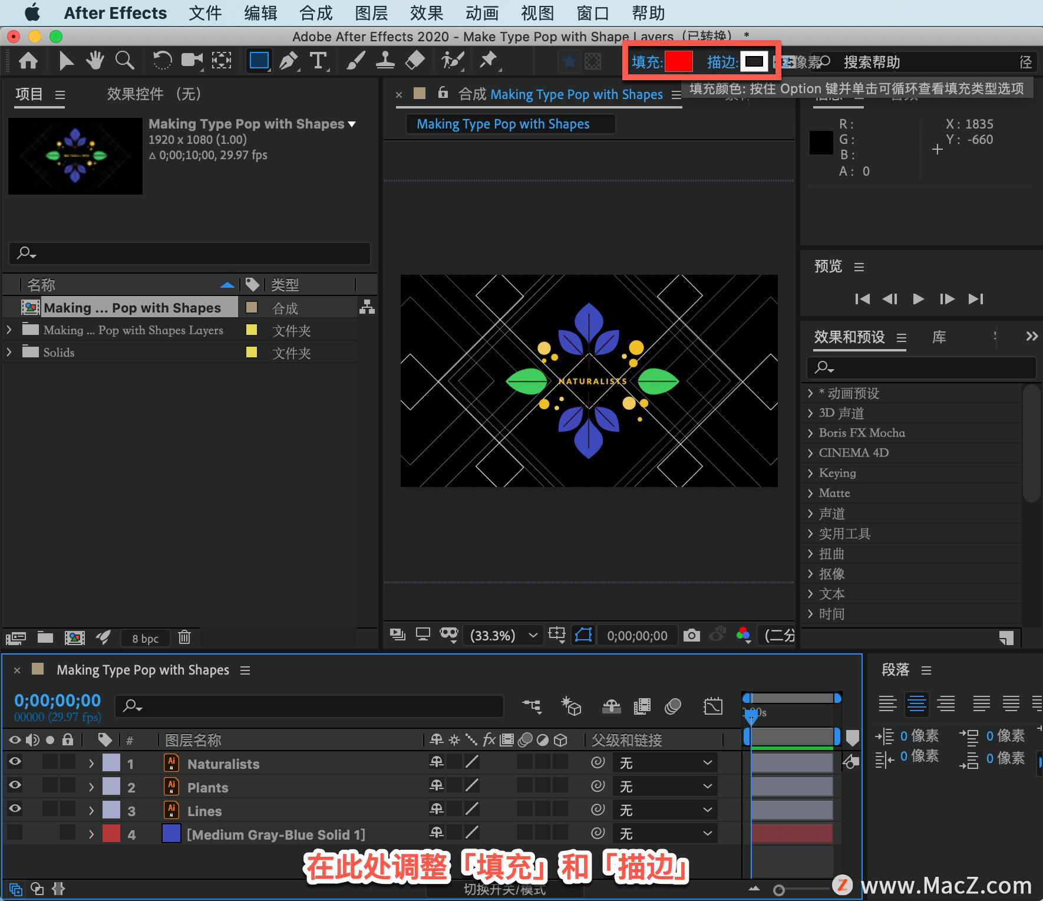Hide the Plants layer
1043x901 pixels.
click(x=15, y=785)
